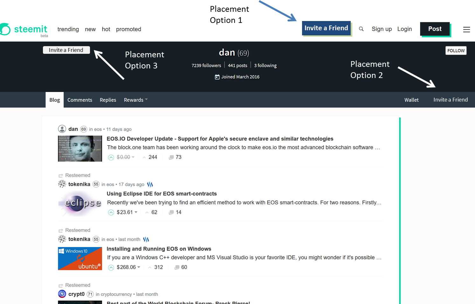
Task: Open the Replies tab
Action: click(x=108, y=100)
